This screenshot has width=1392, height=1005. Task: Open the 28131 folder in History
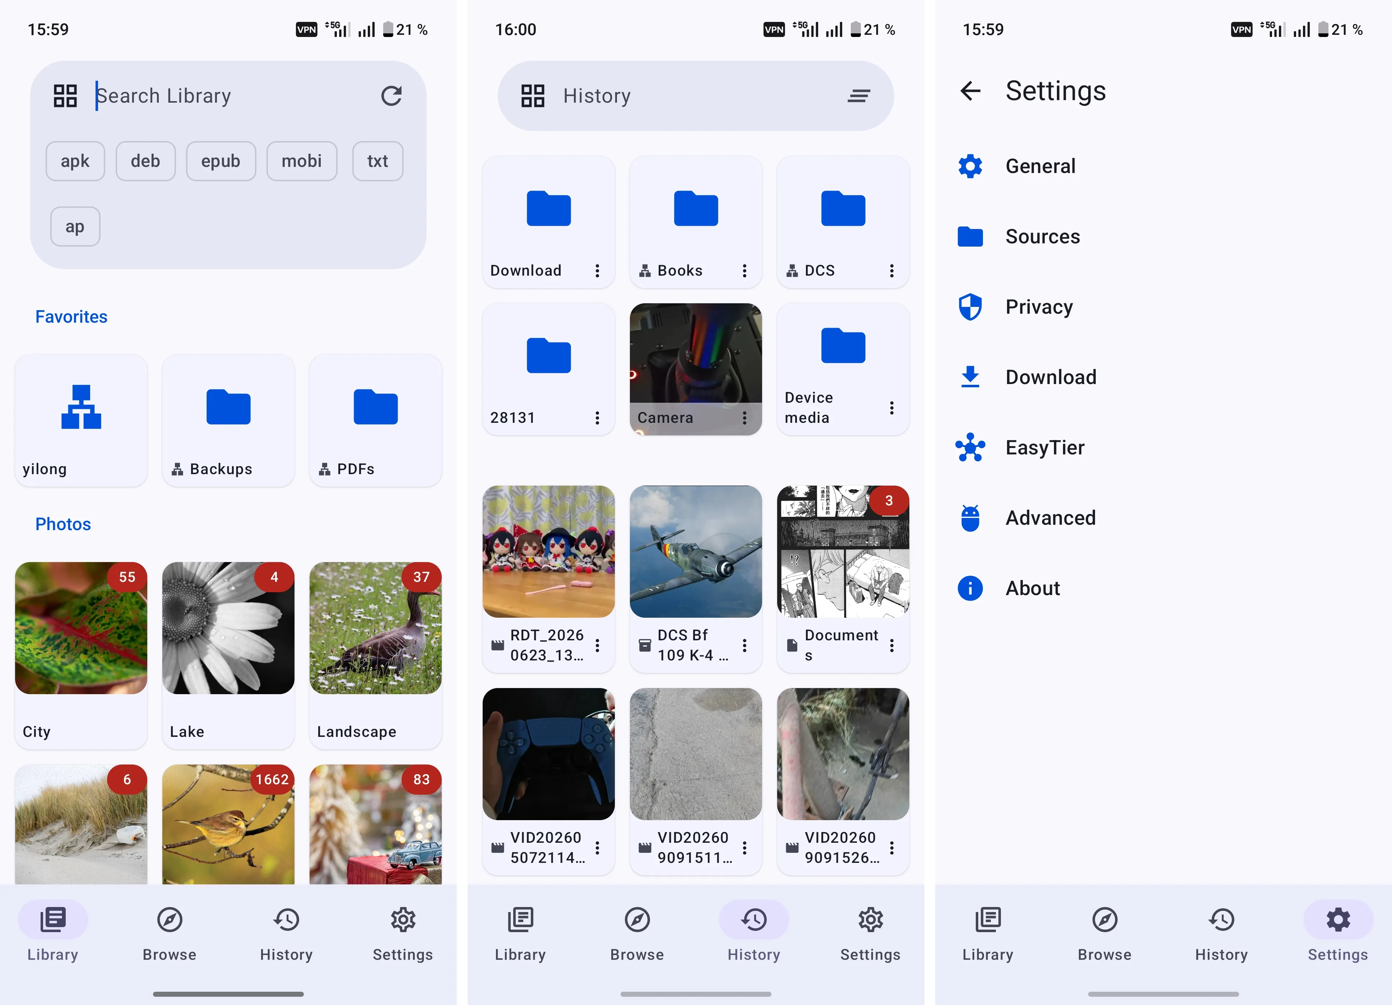(549, 369)
